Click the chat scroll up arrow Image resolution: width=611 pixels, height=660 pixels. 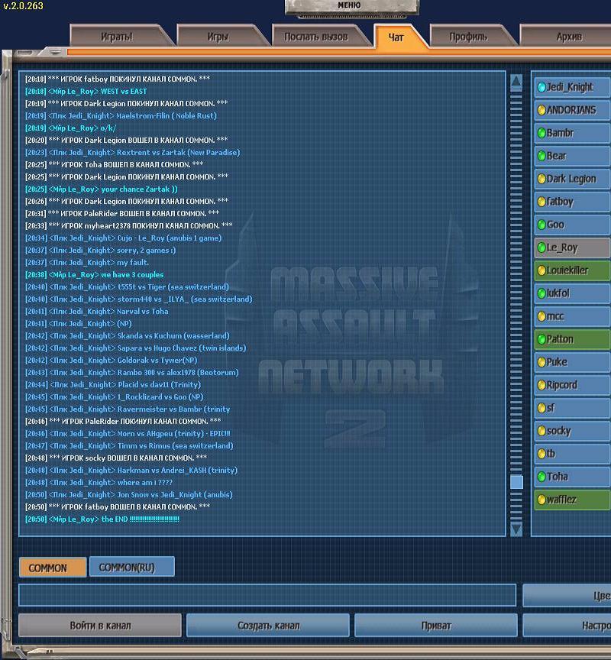[x=516, y=82]
